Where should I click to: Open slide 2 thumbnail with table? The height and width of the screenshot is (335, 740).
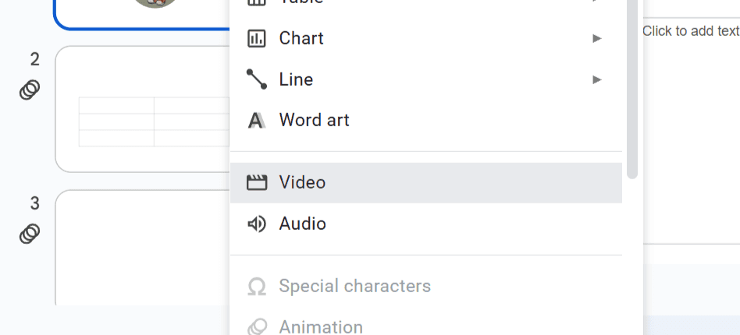click(142, 109)
